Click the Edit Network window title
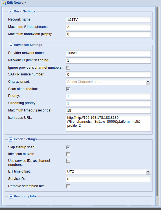The width and height of the screenshot is (161, 210). pos(17,3)
